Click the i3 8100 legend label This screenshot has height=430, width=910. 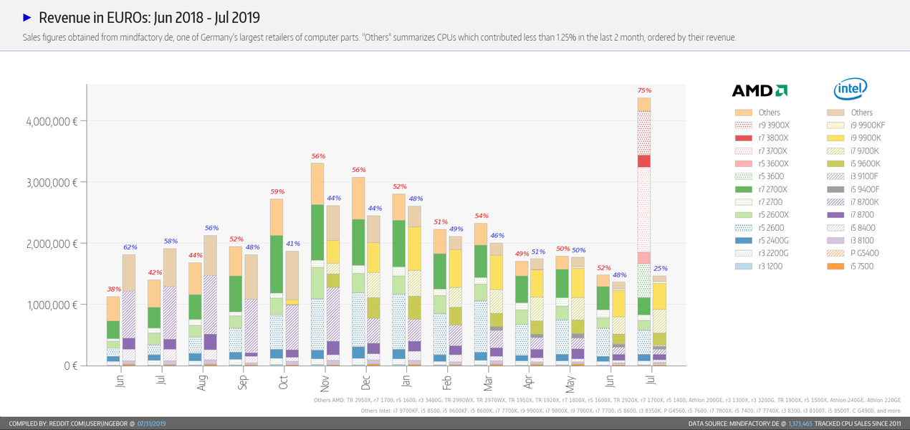(x=863, y=241)
